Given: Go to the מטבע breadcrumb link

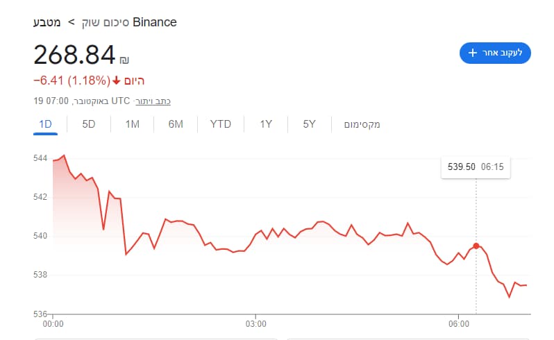Looking at the screenshot, I should 47,22.
